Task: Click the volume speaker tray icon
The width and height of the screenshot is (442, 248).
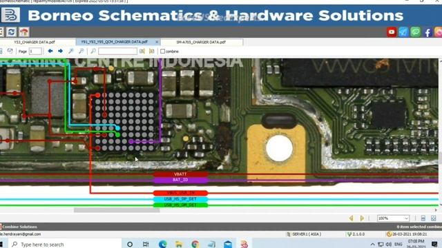Action: (389, 245)
